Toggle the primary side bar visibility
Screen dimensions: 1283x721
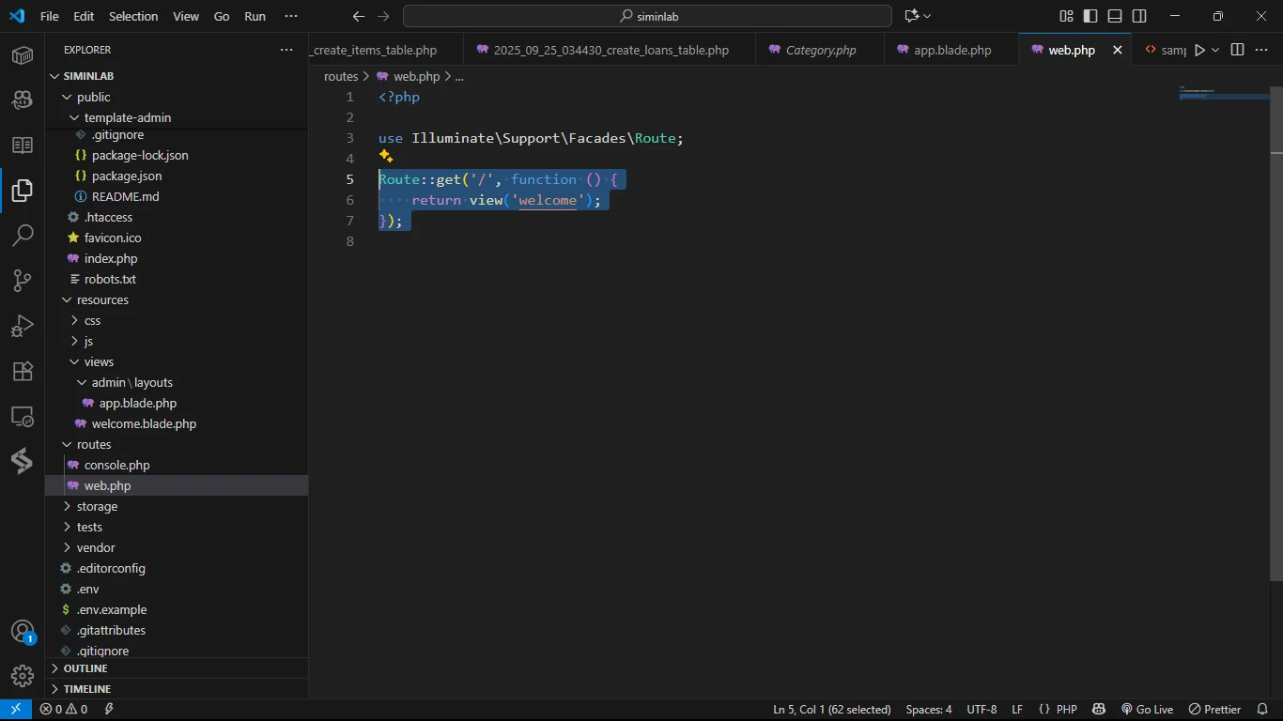pyautogui.click(x=1090, y=16)
